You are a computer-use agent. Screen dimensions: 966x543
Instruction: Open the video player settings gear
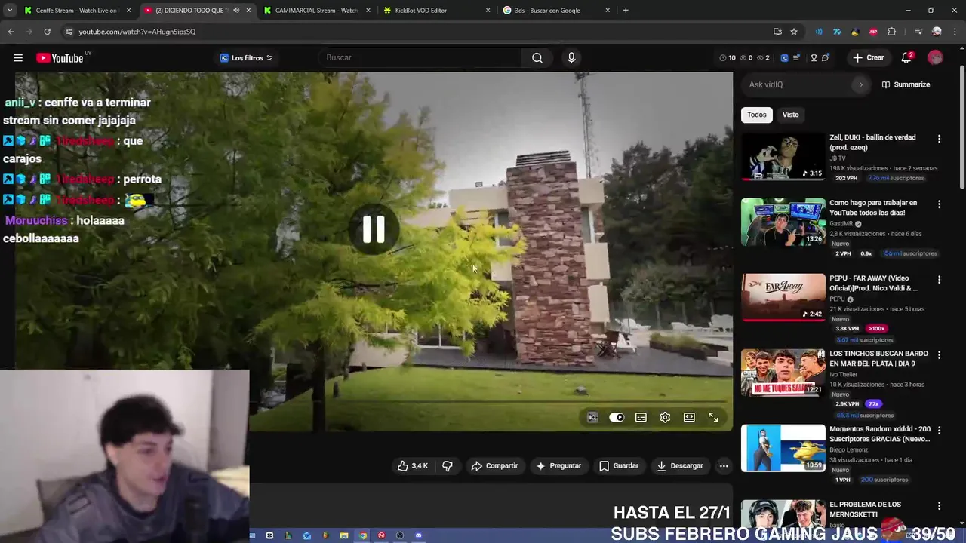tap(665, 417)
